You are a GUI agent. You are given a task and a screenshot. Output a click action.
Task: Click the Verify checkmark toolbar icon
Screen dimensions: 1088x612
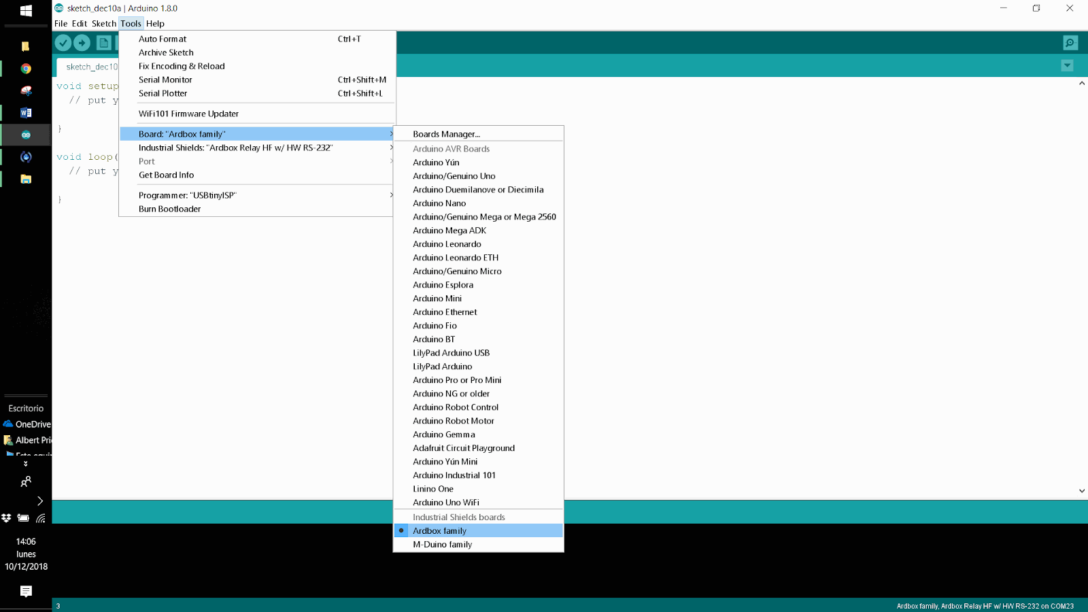63,43
